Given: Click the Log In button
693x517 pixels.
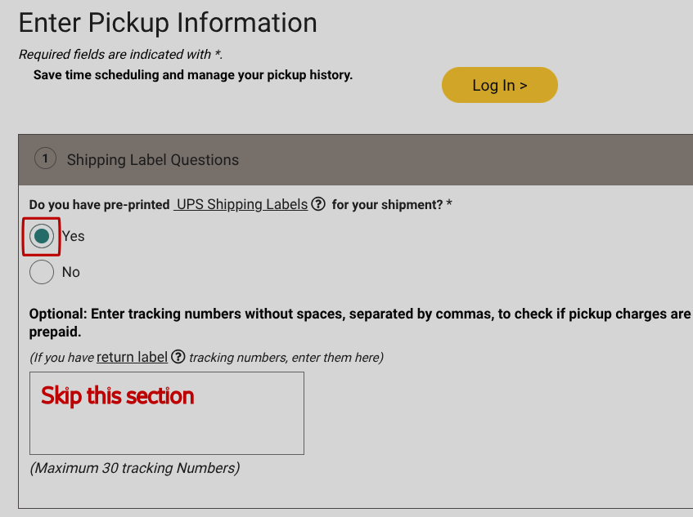Looking at the screenshot, I should pyautogui.click(x=499, y=85).
